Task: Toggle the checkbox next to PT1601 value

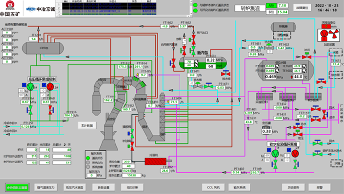Action: 277,66
